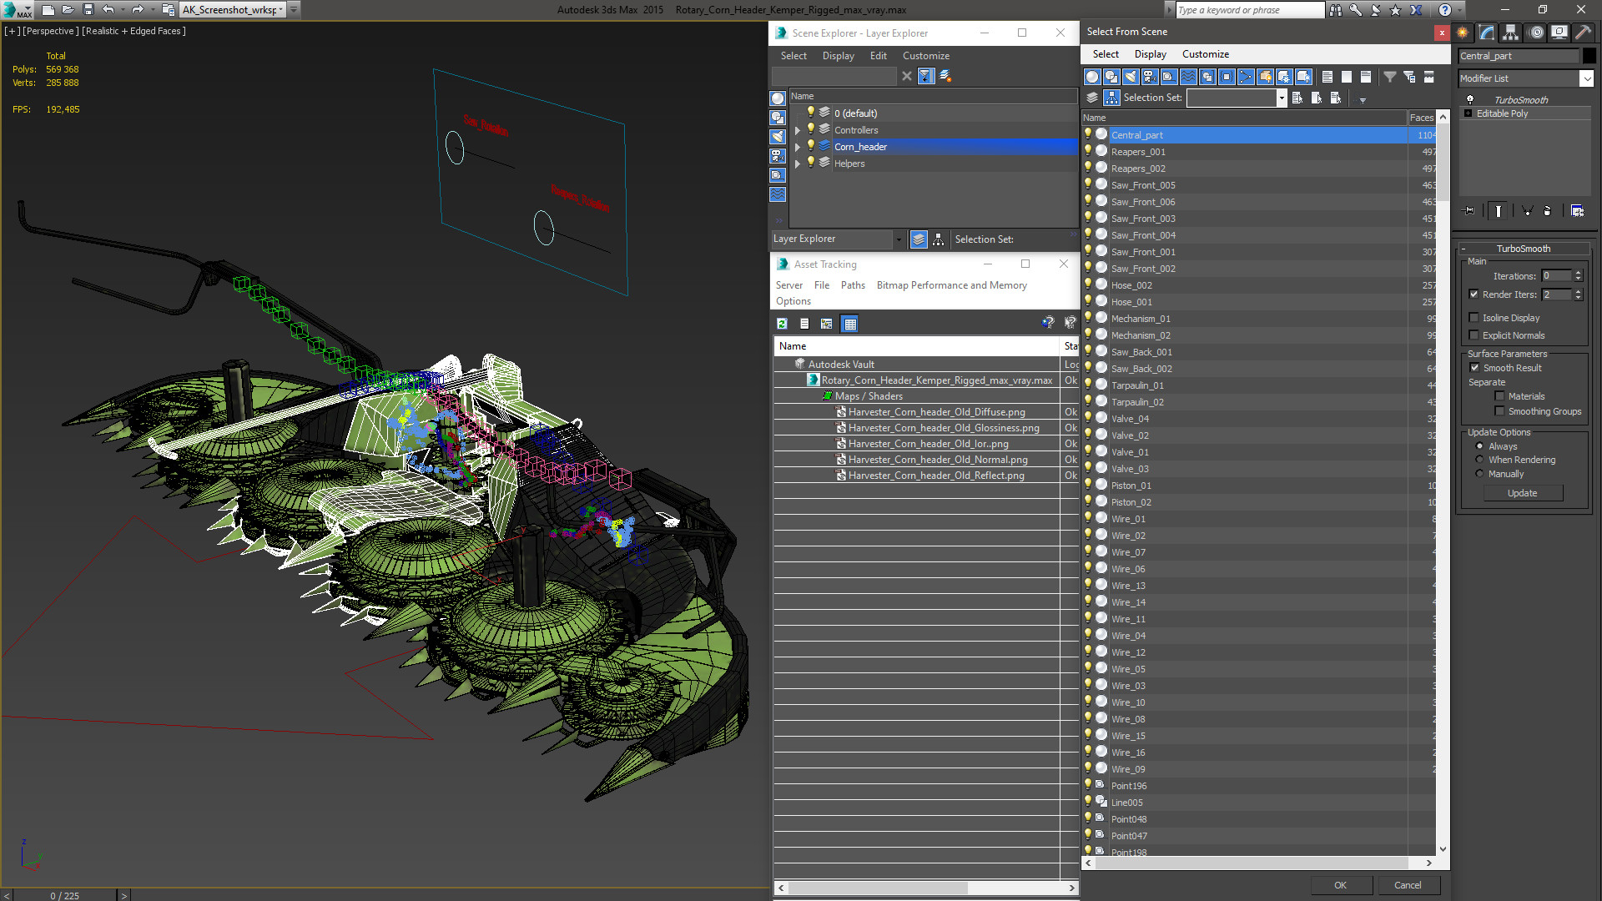Image resolution: width=1602 pixels, height=901 pixels.
Task: Open Customize menu in Select From Scene
Action: click(1205, 54)
